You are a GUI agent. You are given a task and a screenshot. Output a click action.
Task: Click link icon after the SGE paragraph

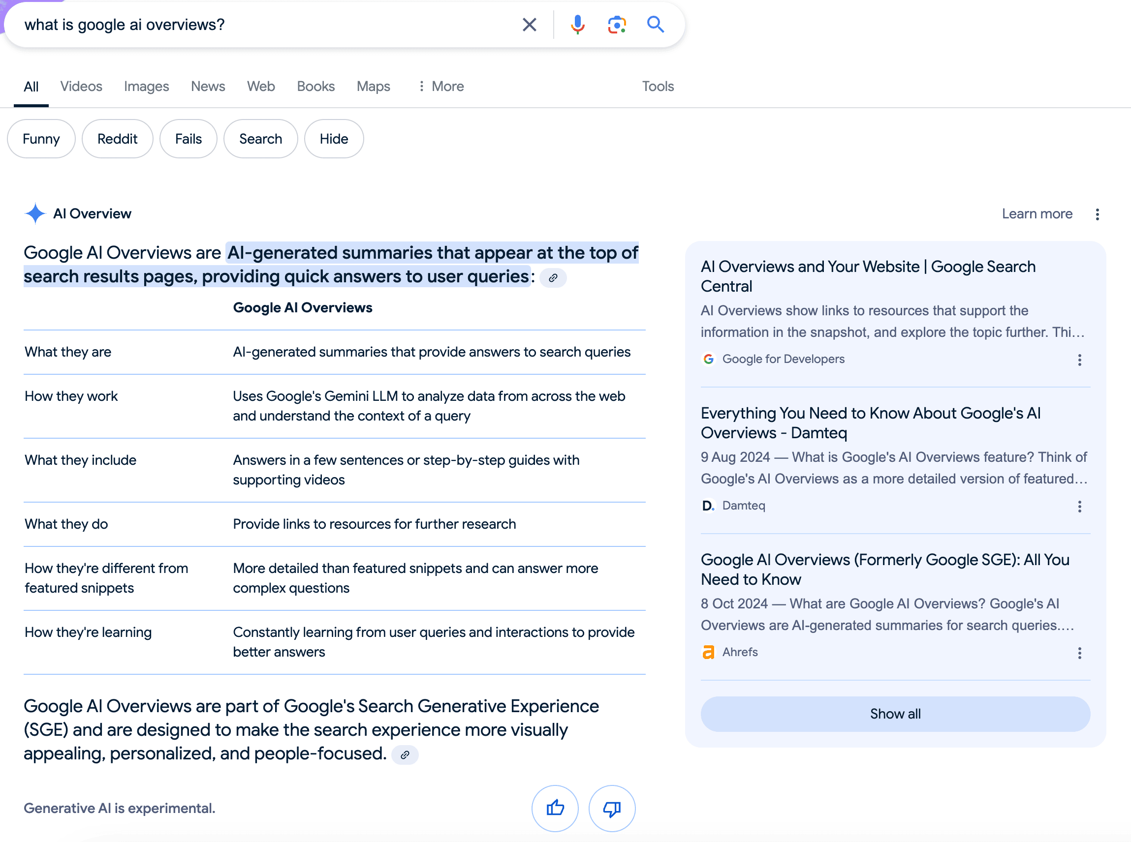(405, 755)
